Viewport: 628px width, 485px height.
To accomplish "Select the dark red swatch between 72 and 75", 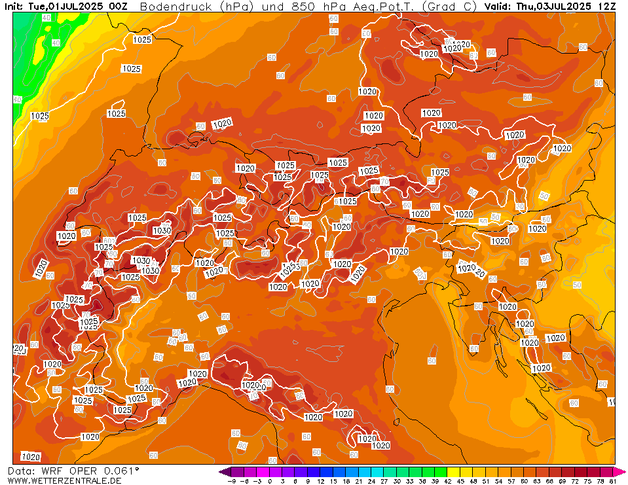I will click(x=581, y=472).
